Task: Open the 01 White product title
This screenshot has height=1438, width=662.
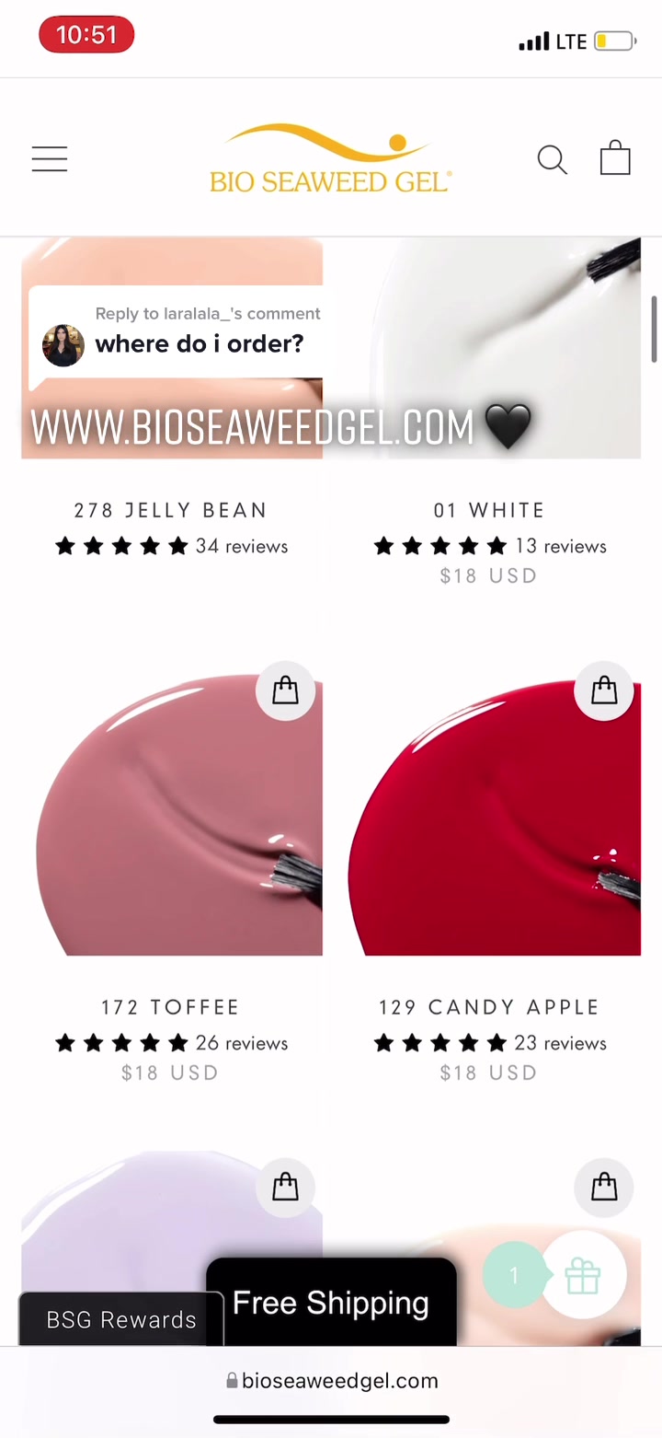Action: pyautogui.click(x=489, y=510)
